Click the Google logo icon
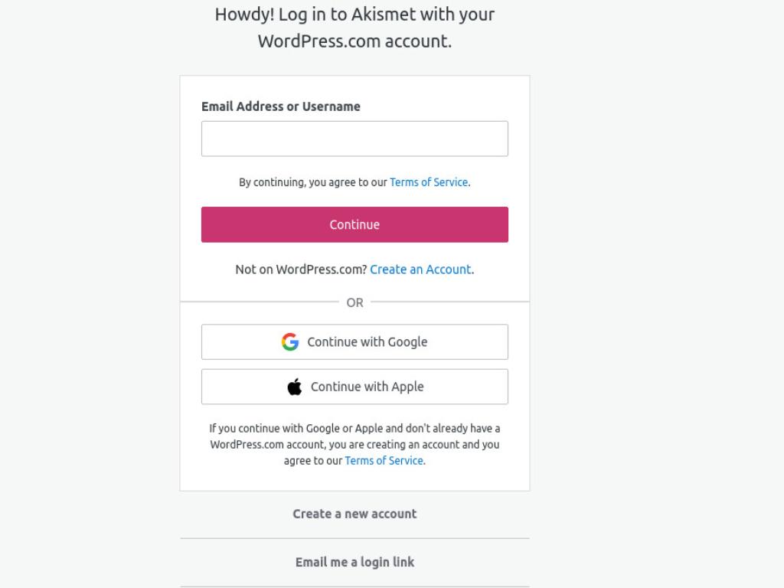This screenshot has width=784, height=588. 290,342
